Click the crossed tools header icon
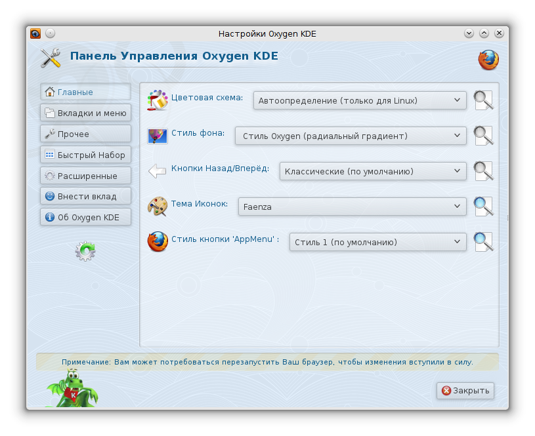The image size is (535, 436). [51, 58]
